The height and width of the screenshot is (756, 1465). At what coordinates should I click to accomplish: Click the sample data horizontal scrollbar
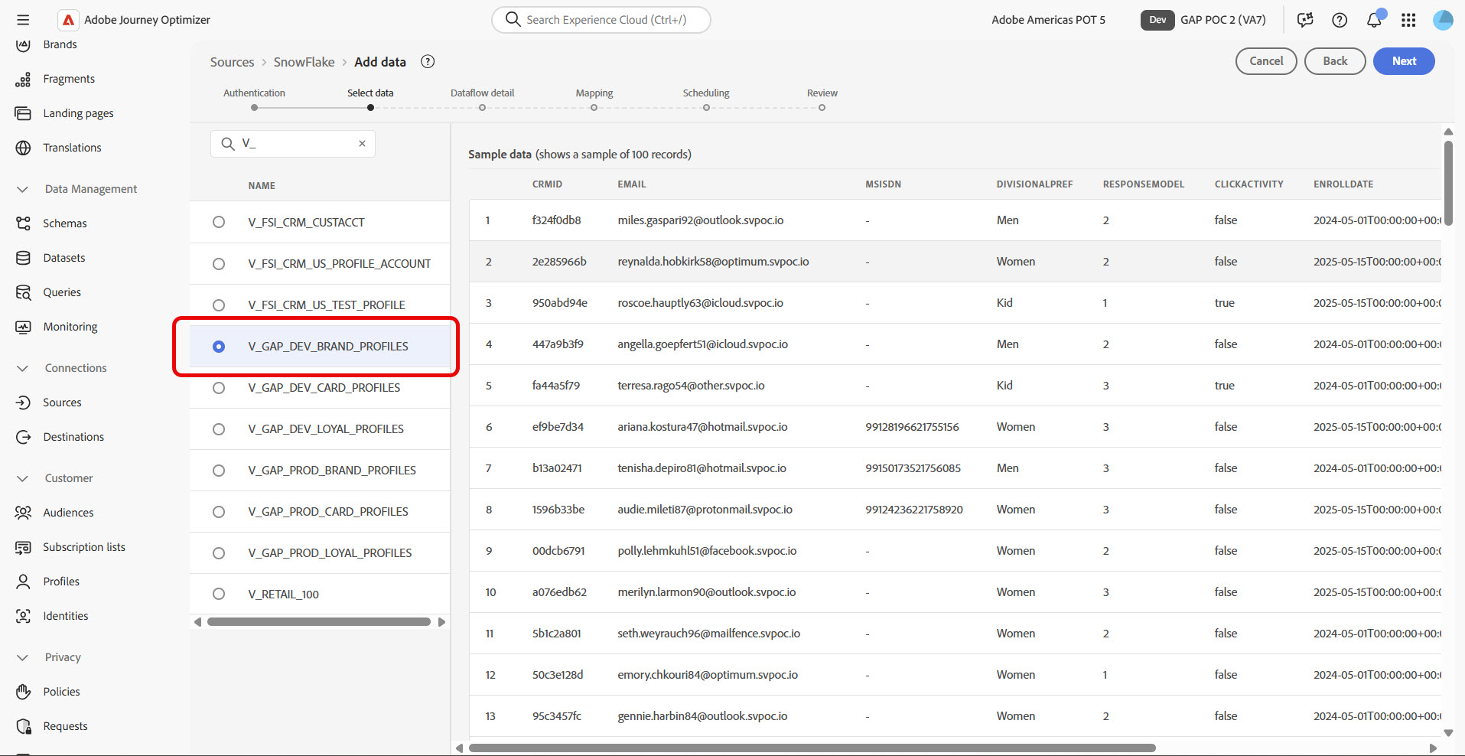(x=812, y=748)
